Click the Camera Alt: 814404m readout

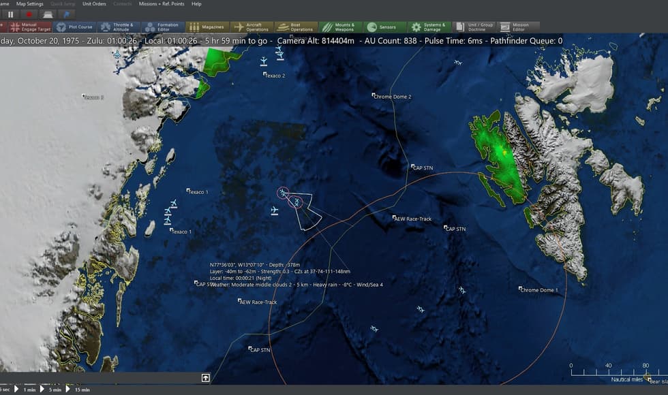click(x=316, y=41)
